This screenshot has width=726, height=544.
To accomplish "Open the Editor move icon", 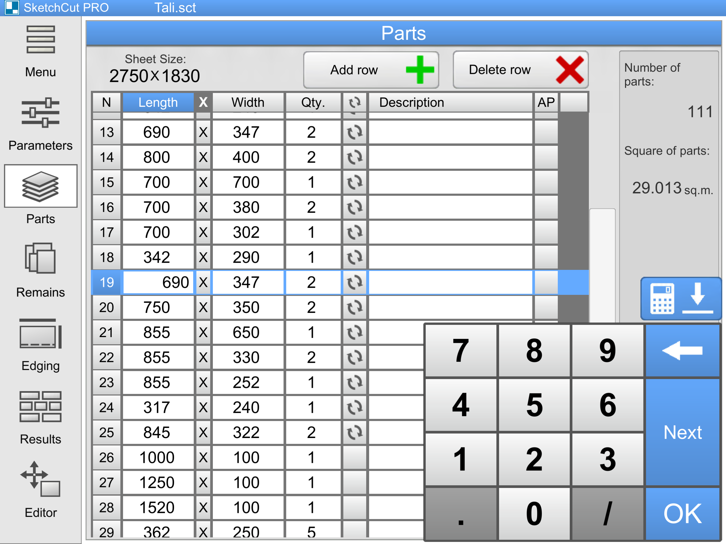I will coord(40,479).
